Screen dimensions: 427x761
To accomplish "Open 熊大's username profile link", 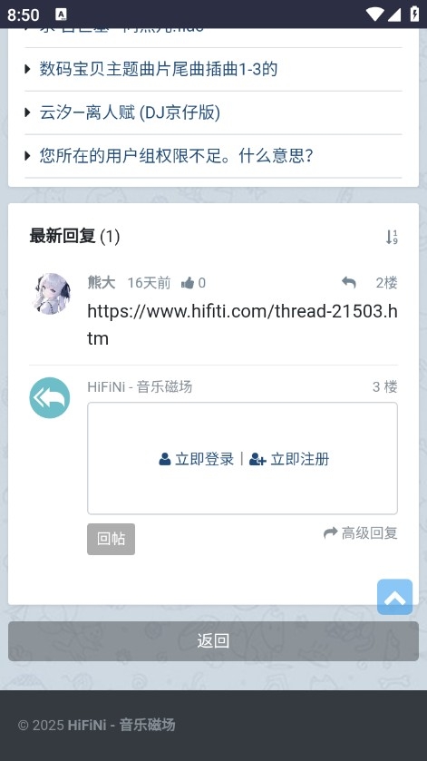I will point(102,282).
